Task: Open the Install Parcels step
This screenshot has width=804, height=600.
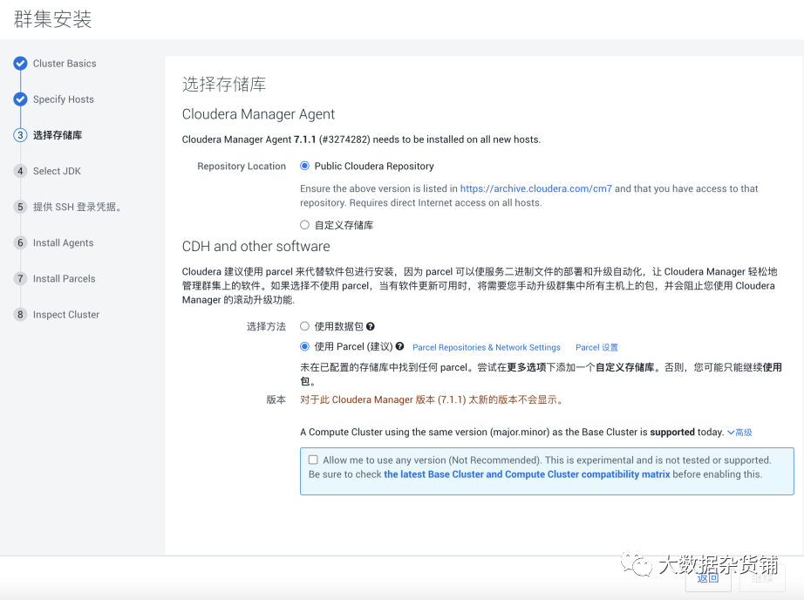Action: click(65, 279)
